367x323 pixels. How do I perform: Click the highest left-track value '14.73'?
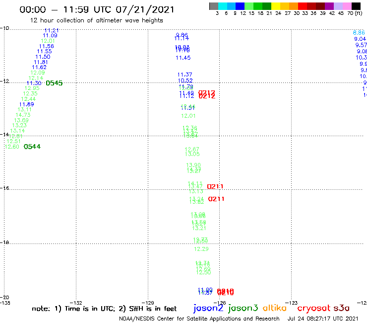click(x=23, y=115)
